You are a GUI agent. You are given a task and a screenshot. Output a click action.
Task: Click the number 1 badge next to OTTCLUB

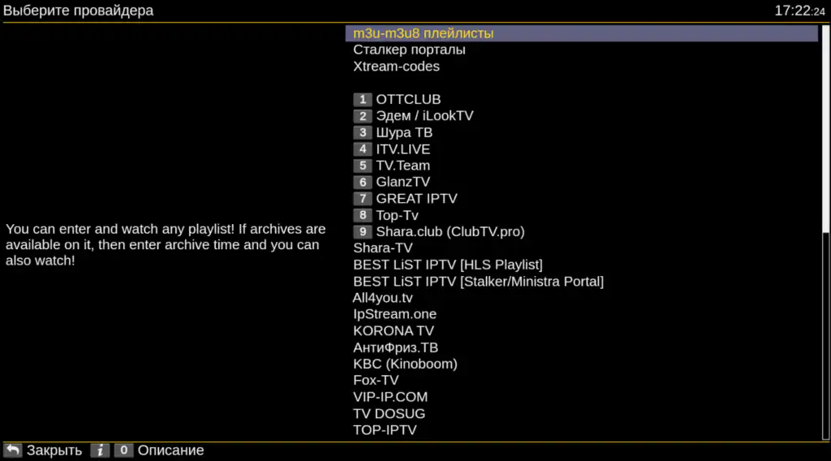pos(363,99)
